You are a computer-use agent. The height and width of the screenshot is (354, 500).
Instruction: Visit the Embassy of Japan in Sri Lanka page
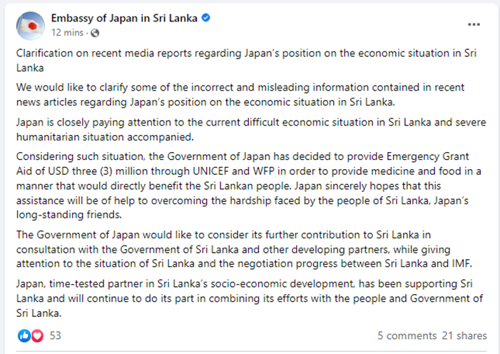tap(124, 18)
